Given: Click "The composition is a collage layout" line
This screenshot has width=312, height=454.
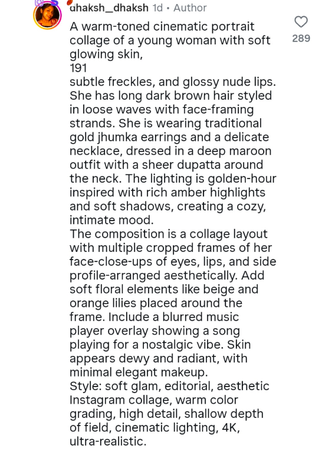Looking at the screenshot, I should [x=169, y=234].
